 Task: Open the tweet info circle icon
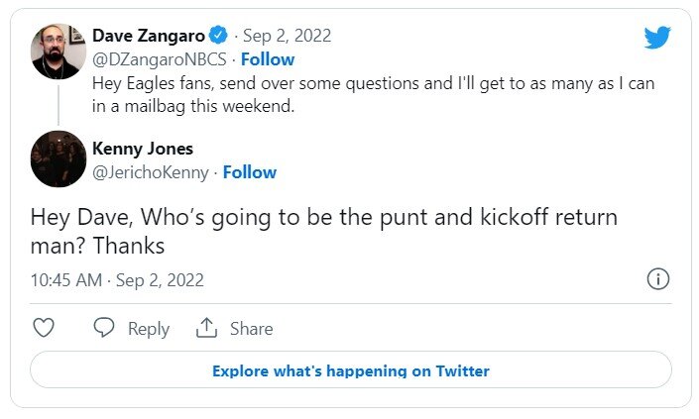(657, 279)
